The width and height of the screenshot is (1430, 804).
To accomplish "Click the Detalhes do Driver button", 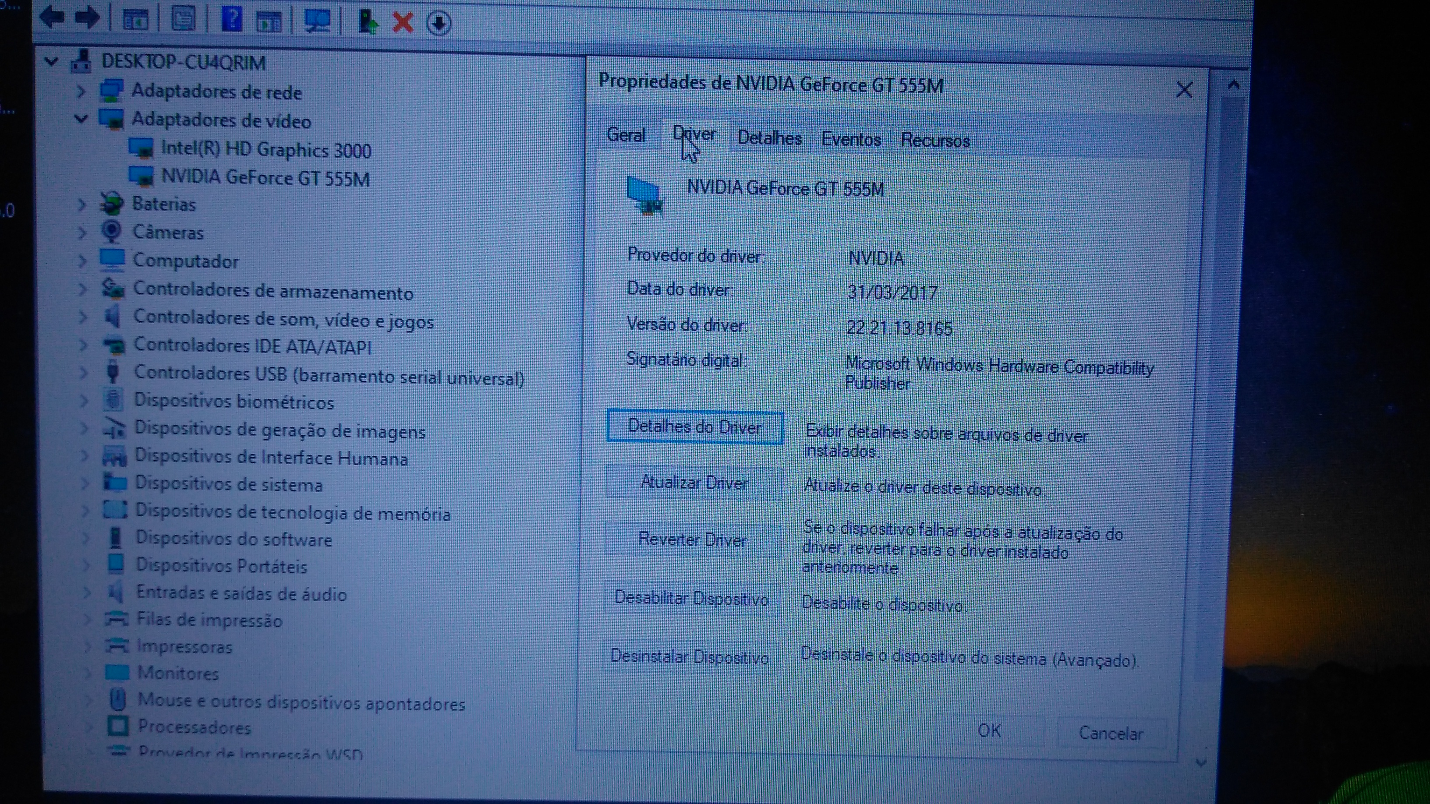I will tap(695, 427).
